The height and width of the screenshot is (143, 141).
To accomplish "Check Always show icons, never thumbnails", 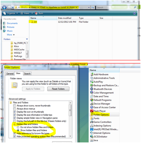I will [x=15, y=105].
